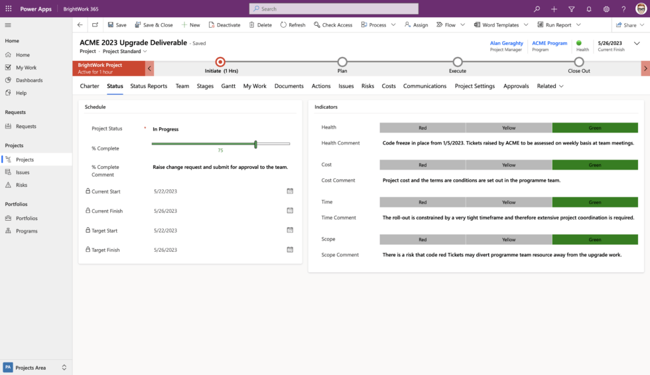Expand the header chevron beside Current Finish
650x375 pixels.
637,43
